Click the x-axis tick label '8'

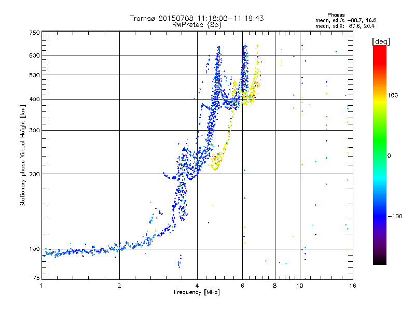(x=275, y=286)
